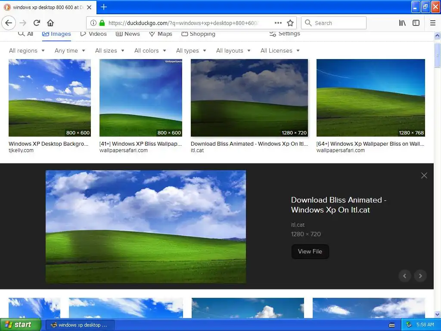441x331 pixels.
Task: Switch to the Shopping tab
Action: (198, 34)
